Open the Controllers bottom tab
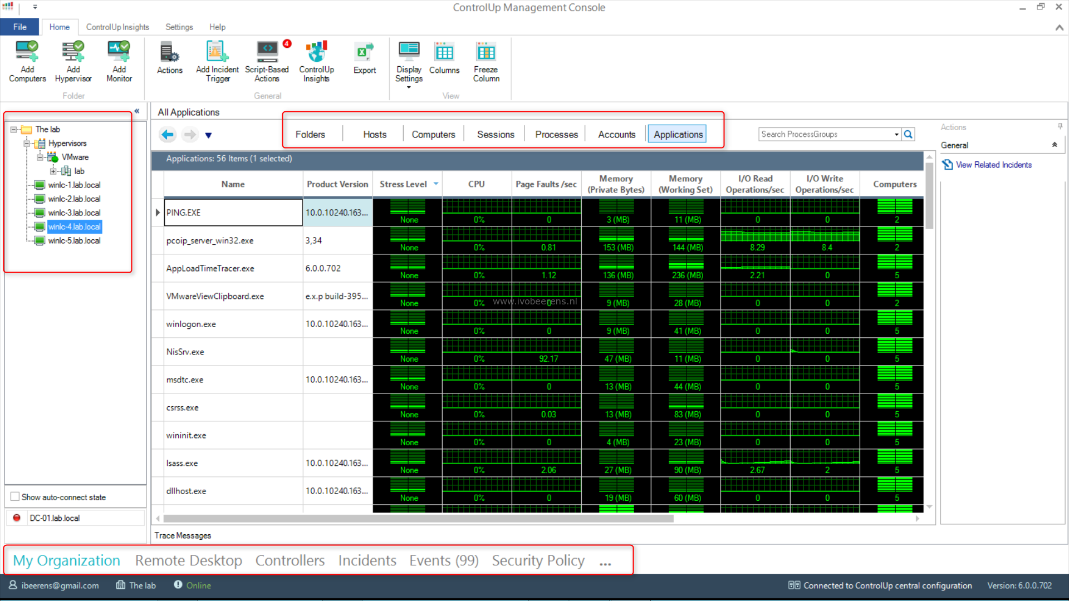Image resolution: width=1069 pixels, height=601 pixels. click(x=290, y=560)
